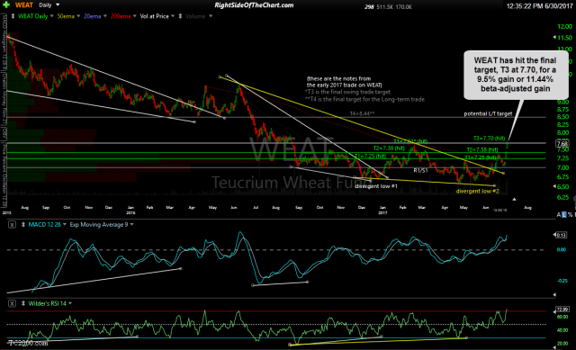Click the 'potential L/T target' annotation
Screen dimensions: 576x350
pyautogui.click(x=488, y=114)
